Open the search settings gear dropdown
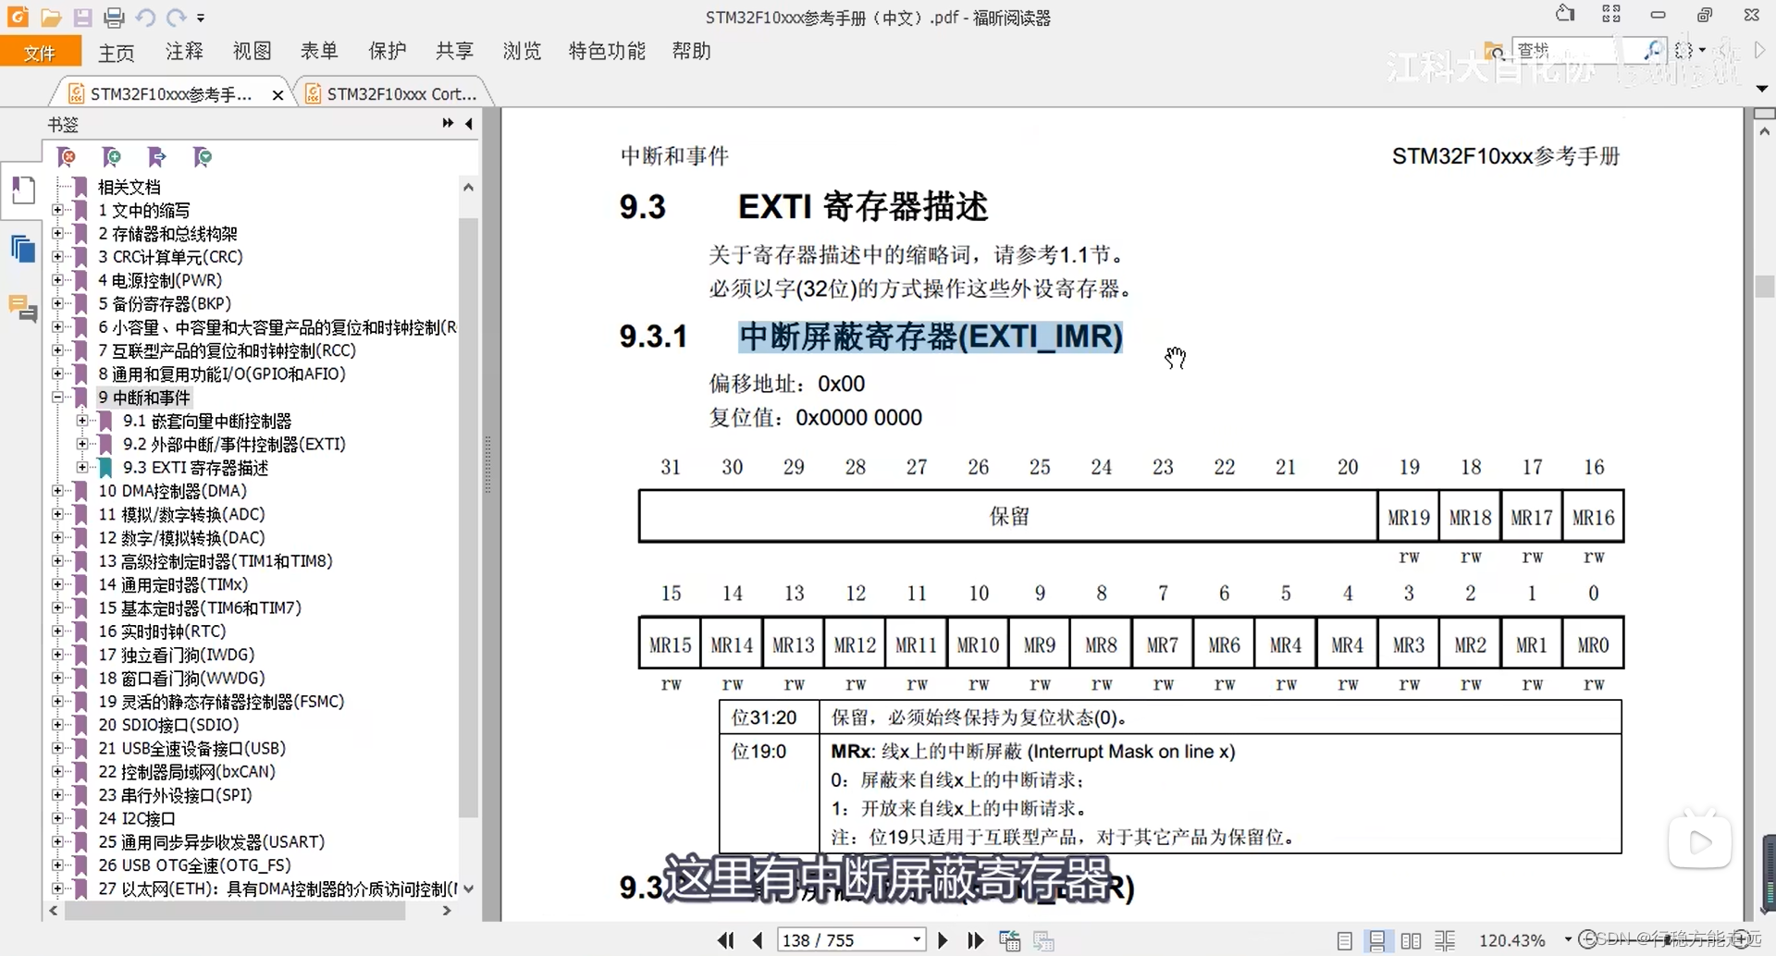 pyautogui.click(x=1690, y=50)
